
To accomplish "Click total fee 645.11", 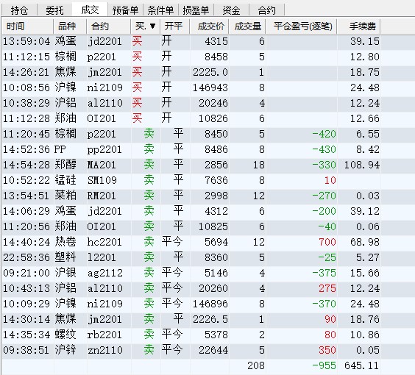I will pos(362,365).
